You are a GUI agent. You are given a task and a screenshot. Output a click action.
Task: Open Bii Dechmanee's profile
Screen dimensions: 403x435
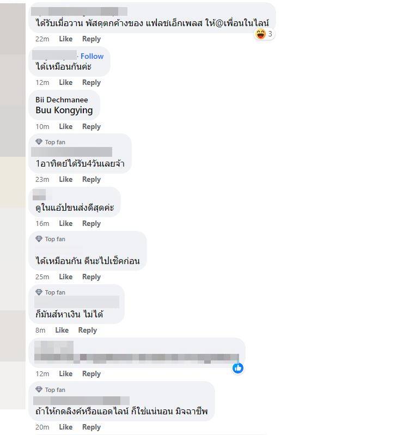(62, 100)
